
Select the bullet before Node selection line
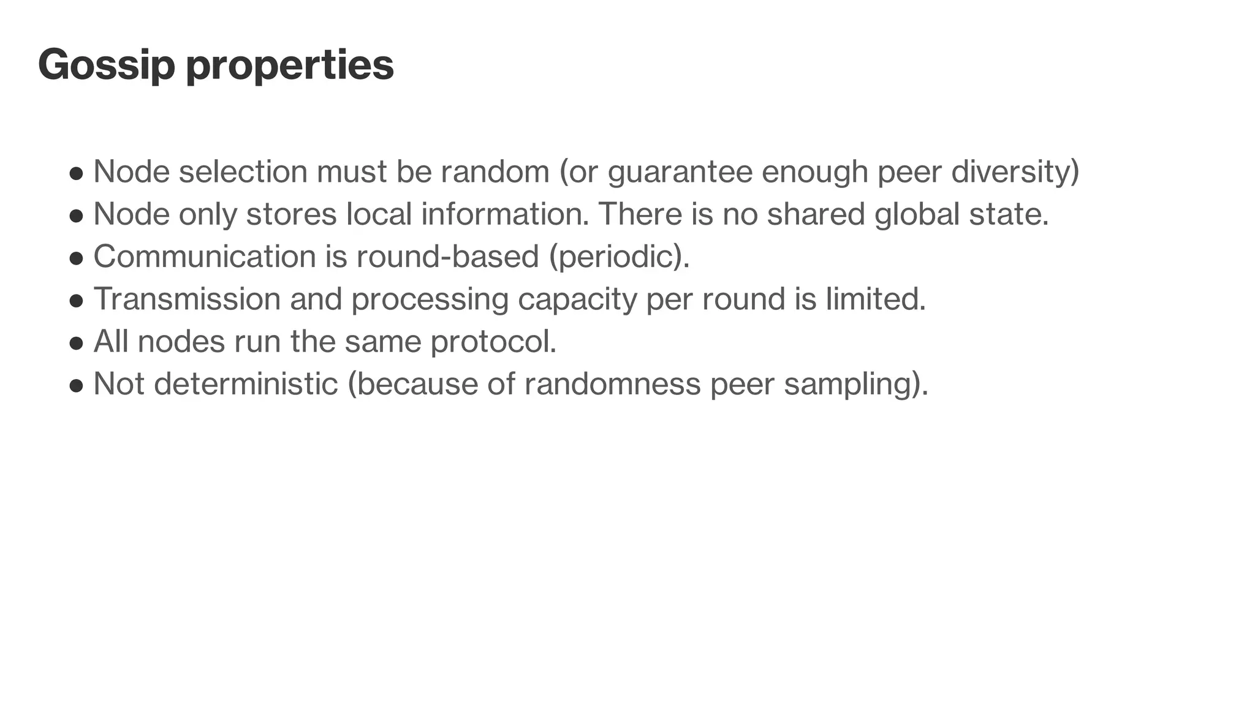click(x=76, y=173)
